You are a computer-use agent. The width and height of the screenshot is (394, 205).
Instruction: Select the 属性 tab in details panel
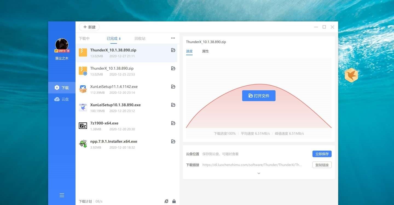tap(205, 51)
